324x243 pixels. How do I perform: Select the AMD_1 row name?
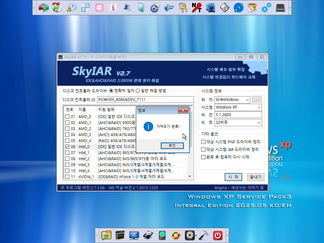click(x=85, y=122)
